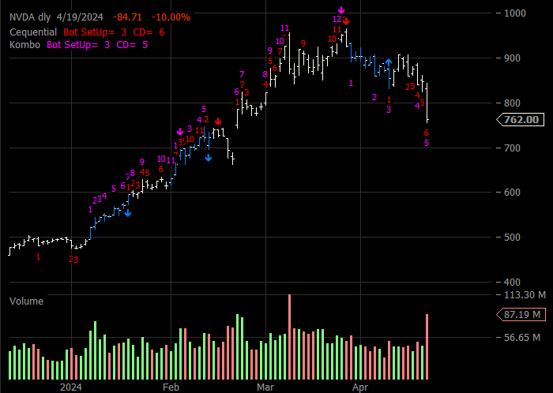Click the red Bot SetUp= 3 CD= 6 readout
This screenshot has height=393, width=553.
114,32
